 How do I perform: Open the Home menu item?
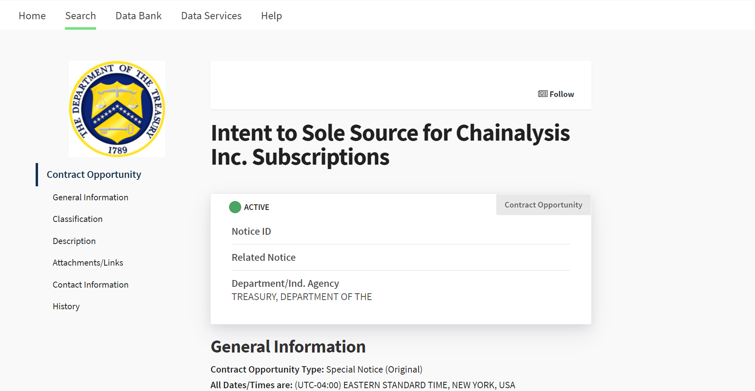point(32,16)
